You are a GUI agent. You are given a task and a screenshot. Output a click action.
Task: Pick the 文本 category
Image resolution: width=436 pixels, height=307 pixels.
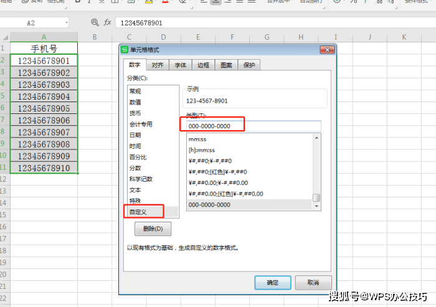click(x=135, y=190)
